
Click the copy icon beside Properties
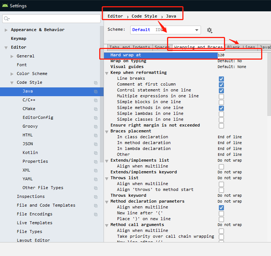(x=96, y=162)
